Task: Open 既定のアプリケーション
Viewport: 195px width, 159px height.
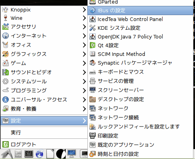Action: [x=140, y=145]
